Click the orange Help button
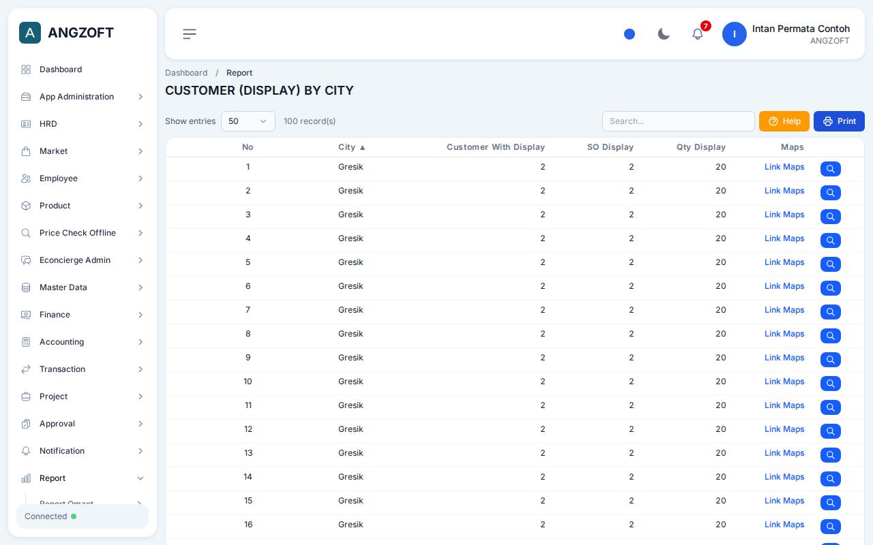The image size is (873, 545). tap(784, 121)
